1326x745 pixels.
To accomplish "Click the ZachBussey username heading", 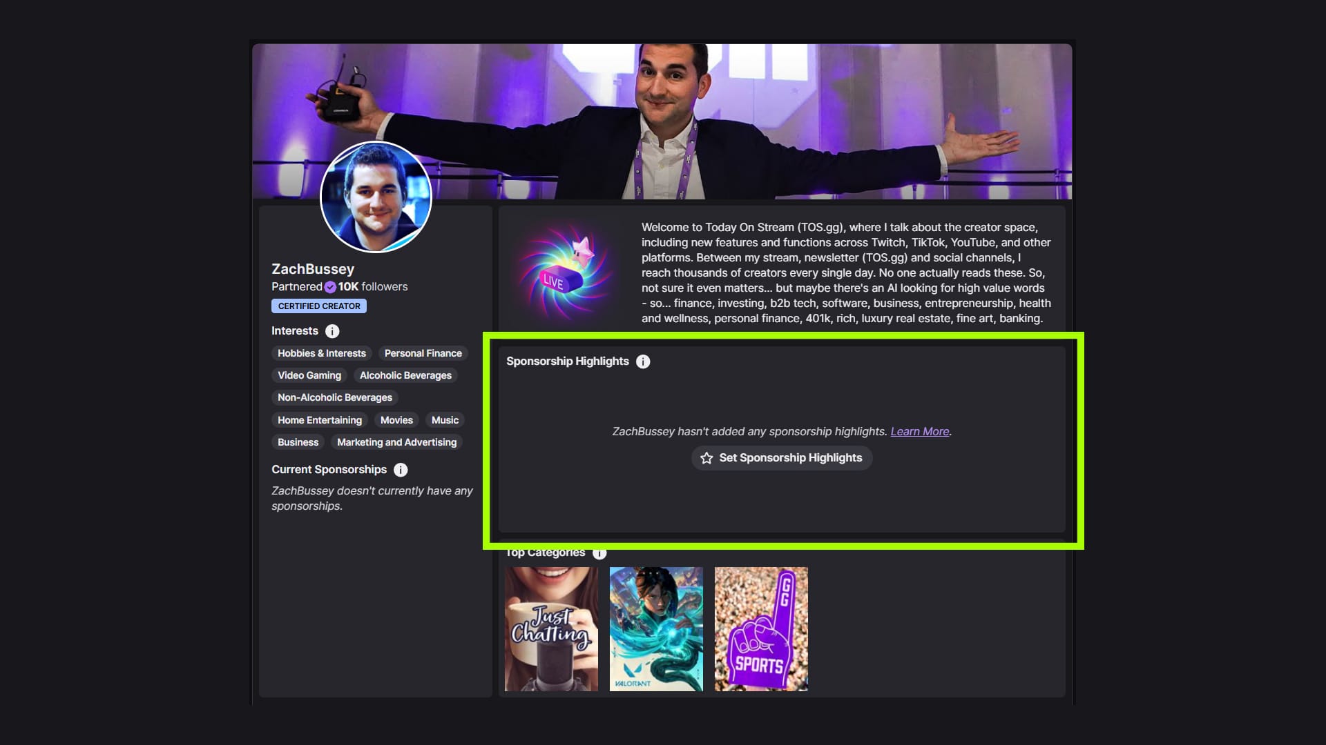I will [x=313, y=269].
